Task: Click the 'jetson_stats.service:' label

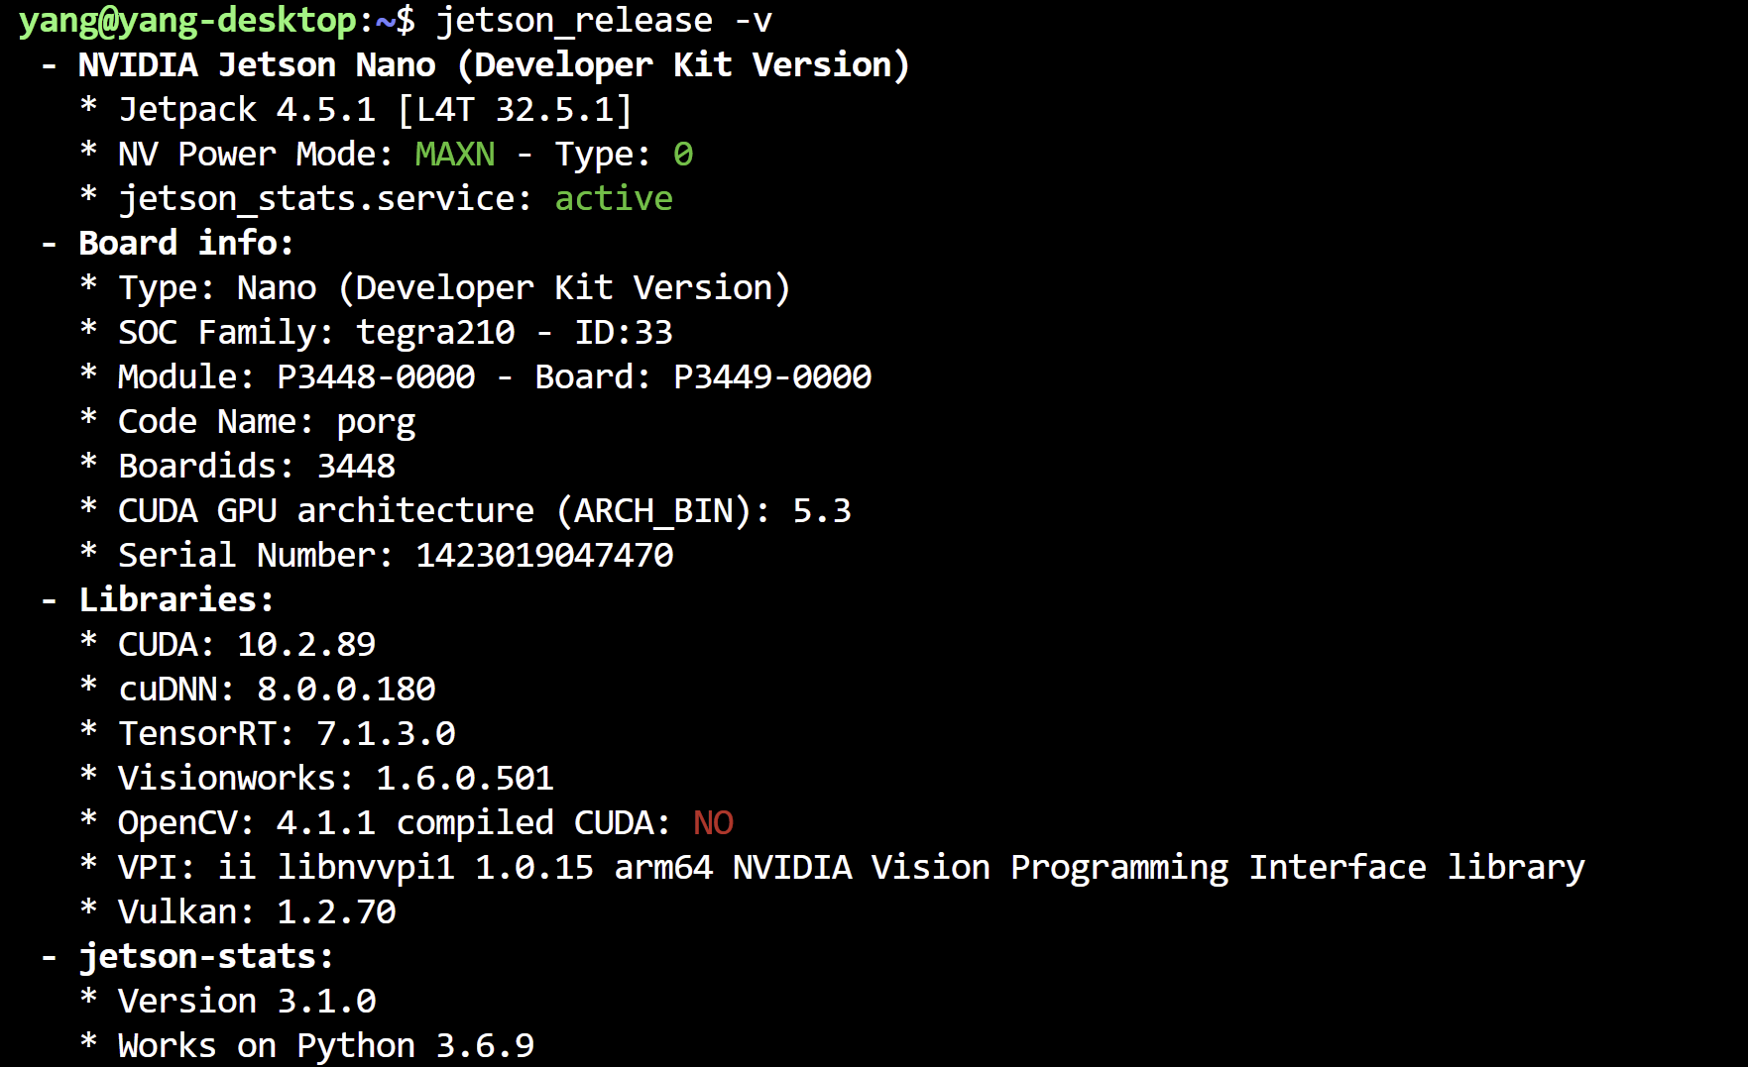Action: pyautogui.click(x=325, y=199)
